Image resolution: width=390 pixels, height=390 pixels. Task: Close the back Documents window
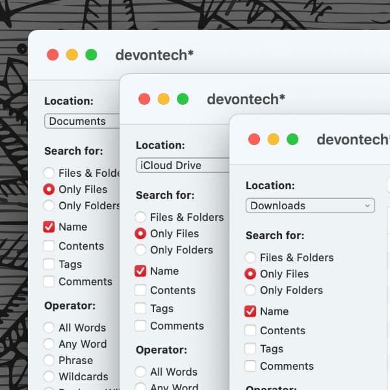click(53, 55)
